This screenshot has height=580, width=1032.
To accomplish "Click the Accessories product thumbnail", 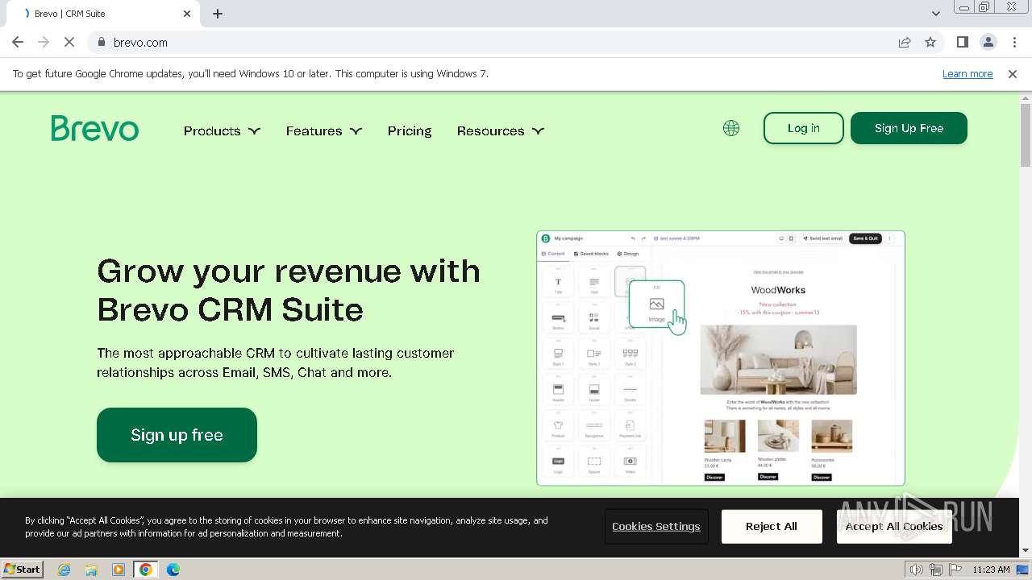I will (831, 436).
